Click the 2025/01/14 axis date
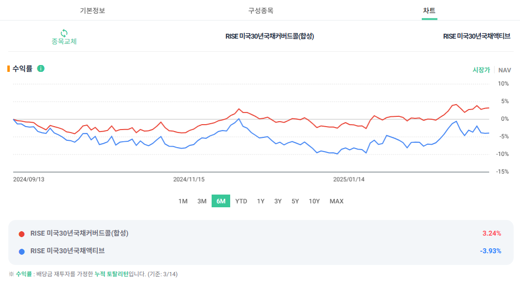Viewport: 520px width, 285px height. (349, 179)
